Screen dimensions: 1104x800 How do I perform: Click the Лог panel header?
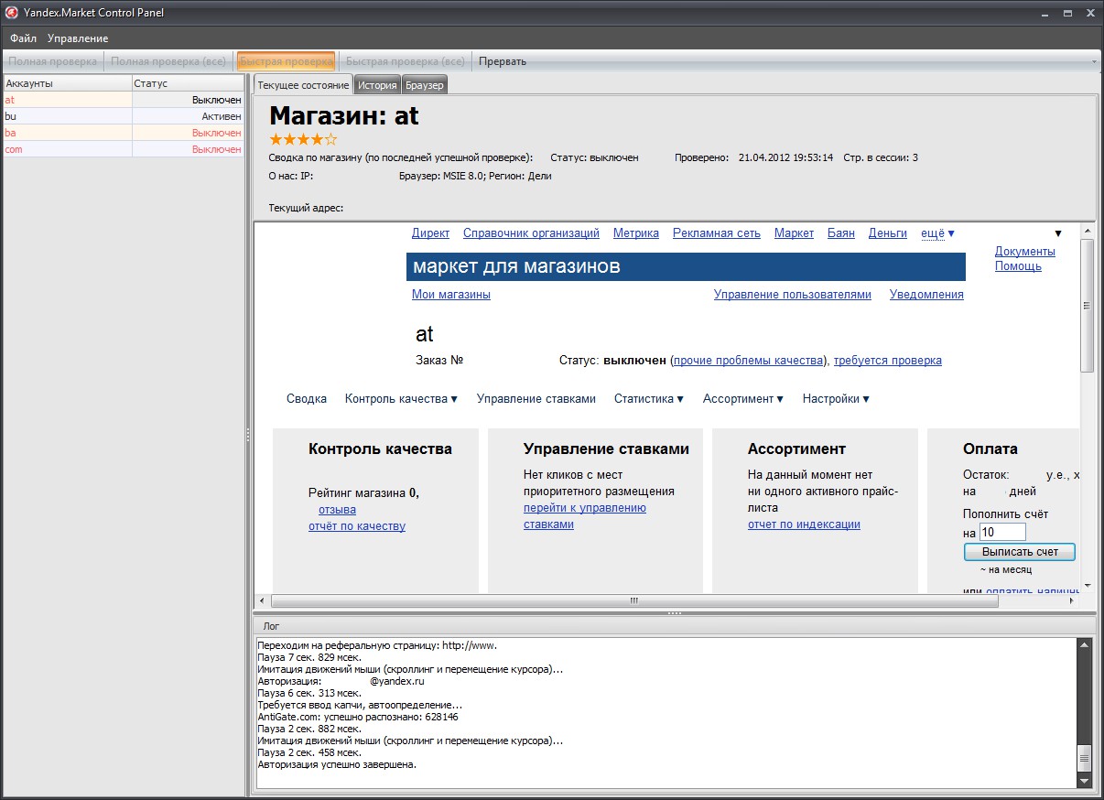(x=674, y=626)
